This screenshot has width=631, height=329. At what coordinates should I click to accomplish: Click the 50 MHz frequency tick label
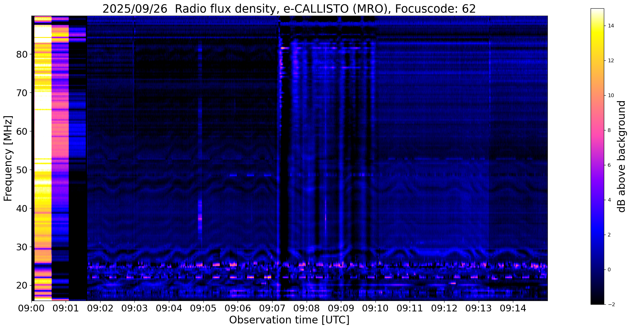tap(22, 170)
